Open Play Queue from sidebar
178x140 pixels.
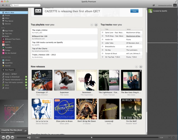(x=9, y=21)
